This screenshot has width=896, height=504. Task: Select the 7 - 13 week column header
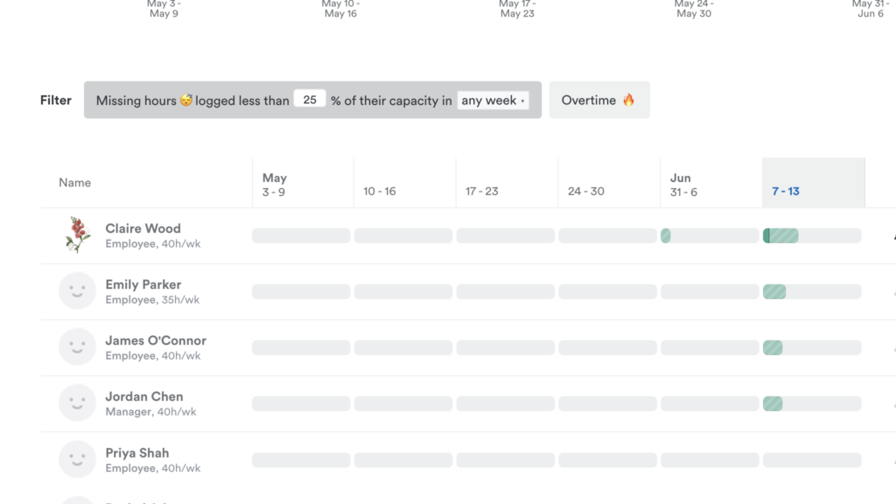(x=813, y=183)
